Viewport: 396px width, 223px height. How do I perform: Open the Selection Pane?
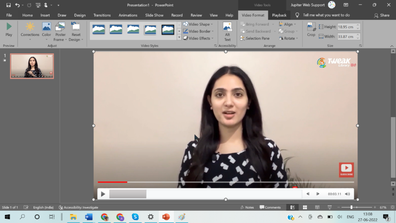[255, 38]
